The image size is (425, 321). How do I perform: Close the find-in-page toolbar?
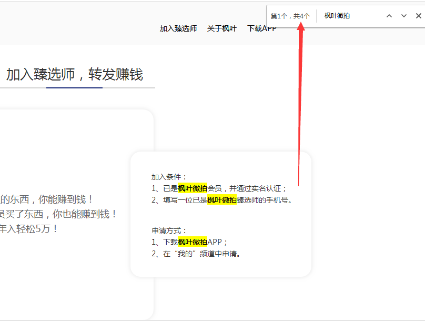point(419,15)
